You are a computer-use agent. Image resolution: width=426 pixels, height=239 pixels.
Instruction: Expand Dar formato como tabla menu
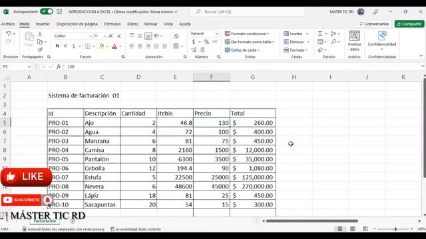pyautogui.click(x=250, y=42)
